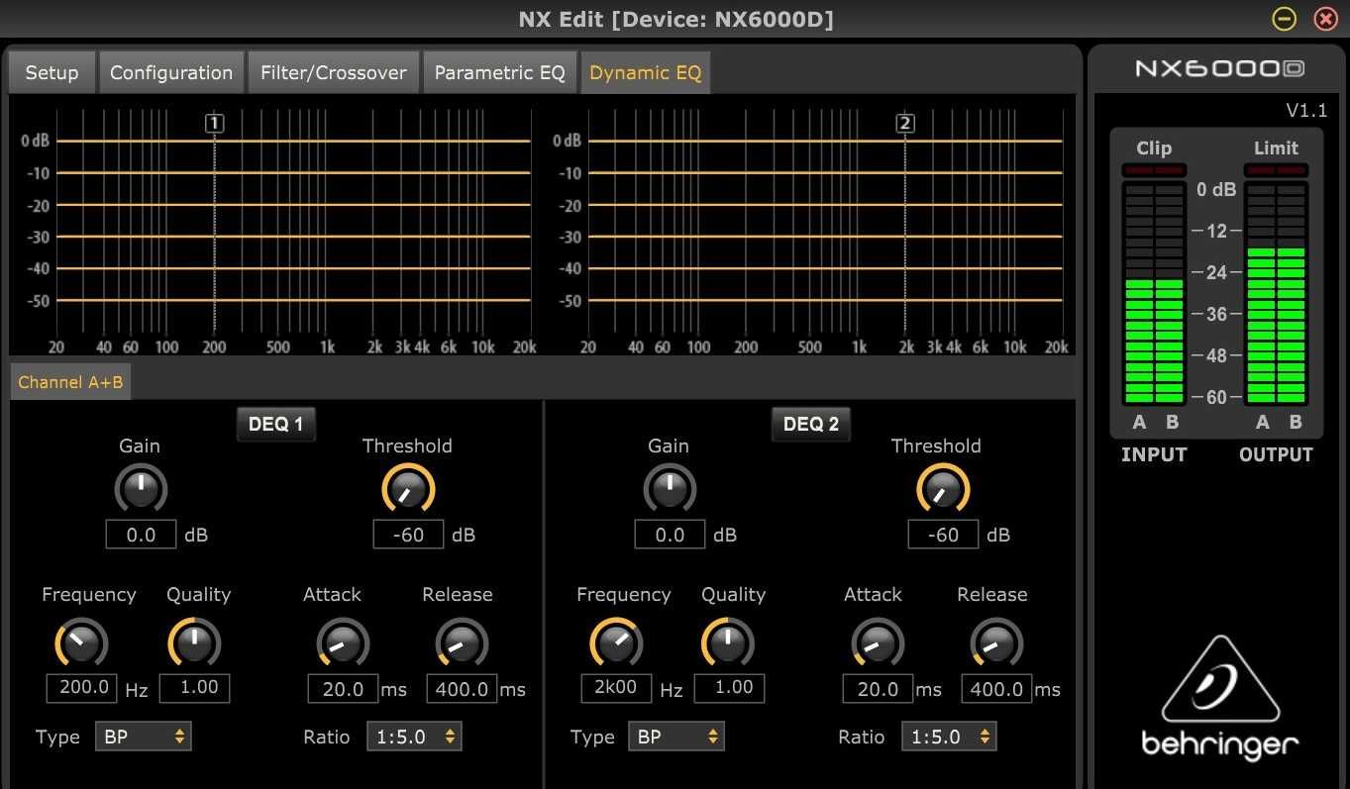Switch to the Configuration tab
This screenshot has width=1350, height=789.
click(171, 72)
